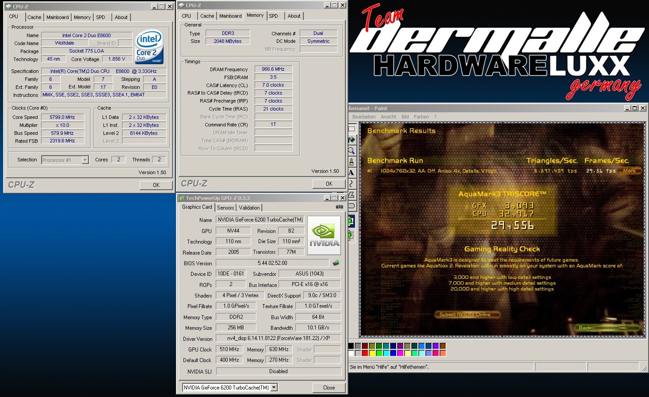Click the AquaMark3 total score 29,556
This screenshot has width=649, height=397.
(513, 225)
